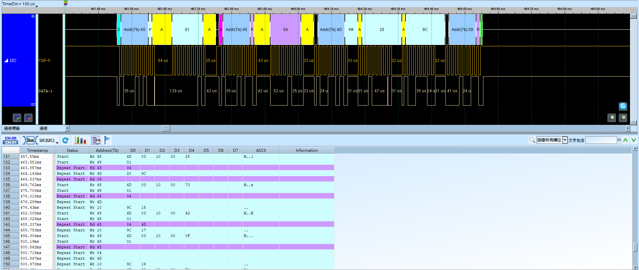Viewport: 639px width, 270px height.
Task: Click the search text input field
Action: [601, 140]
